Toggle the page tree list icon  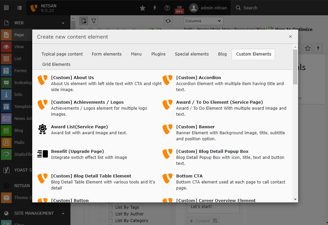20,8
